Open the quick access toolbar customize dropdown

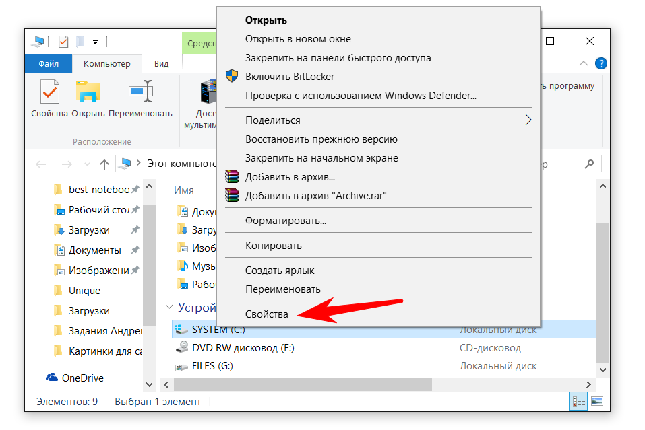(x=95, y=42)
